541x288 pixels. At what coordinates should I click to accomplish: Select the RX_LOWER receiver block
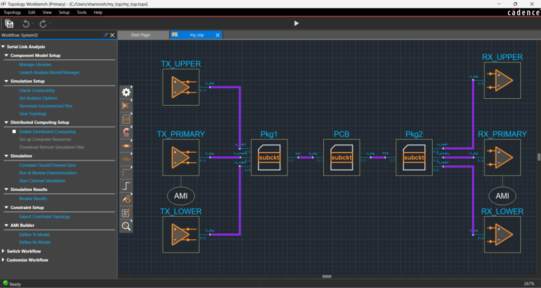pos(502,235)
